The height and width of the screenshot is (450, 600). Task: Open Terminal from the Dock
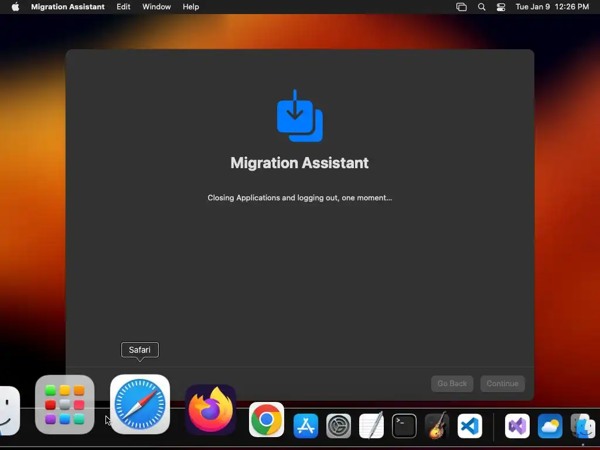(404, 426)
